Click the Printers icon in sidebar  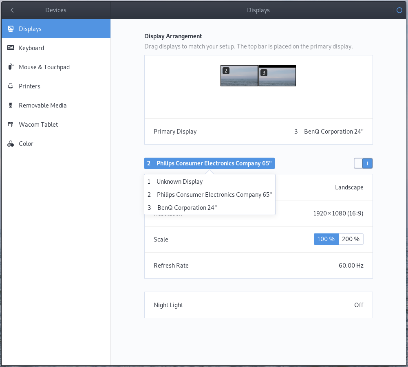(x=11, y=86)
